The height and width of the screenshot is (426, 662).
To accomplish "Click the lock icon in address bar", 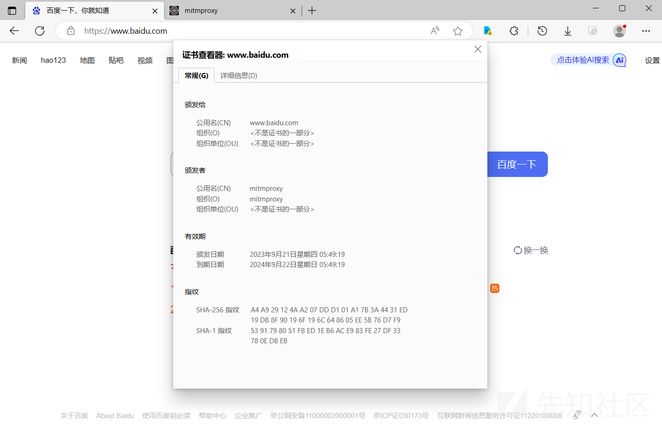I will coord(71,31).
